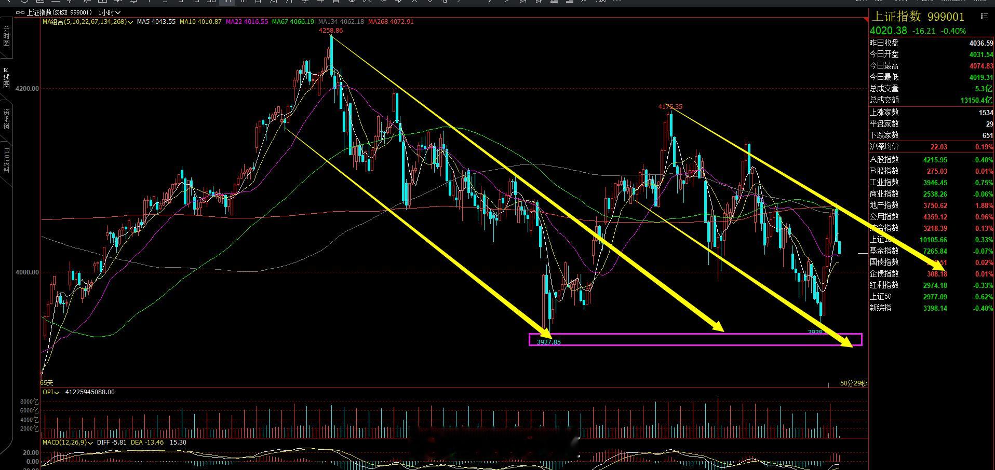Select 工业指数 in the index list
Screen dimensions: 995x470
pyautogui.click(x=932, y=183)
